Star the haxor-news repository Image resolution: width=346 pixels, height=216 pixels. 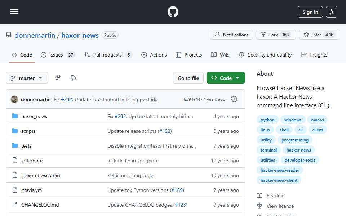pyautogui.click(x=319, y=35)
